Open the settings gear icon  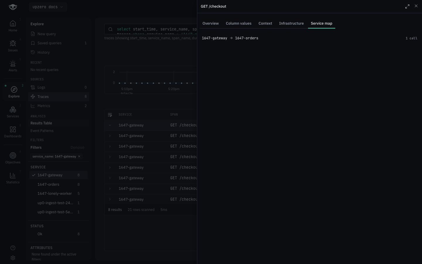click(x=13, y=258)
